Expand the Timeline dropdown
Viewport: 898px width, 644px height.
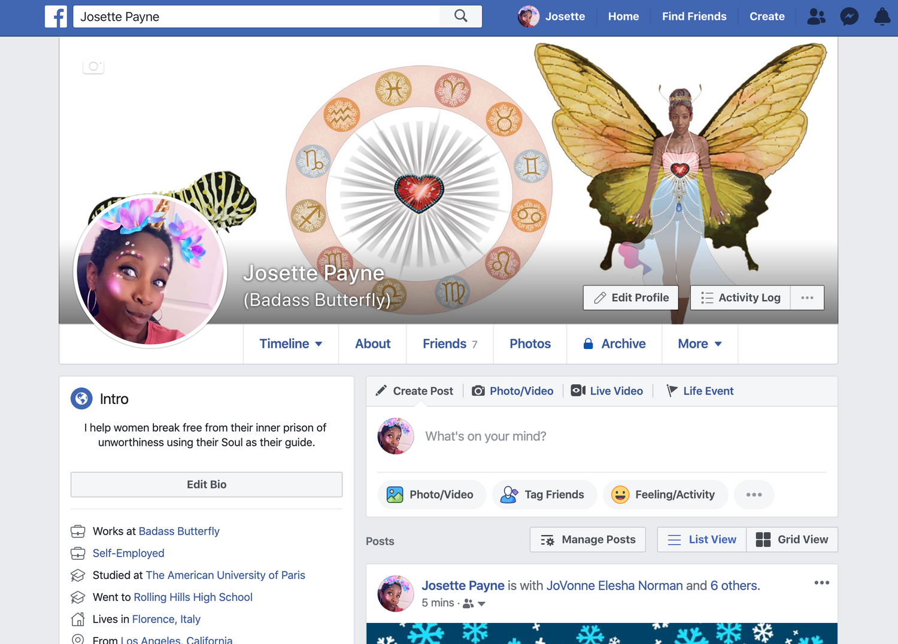point(290,344)
